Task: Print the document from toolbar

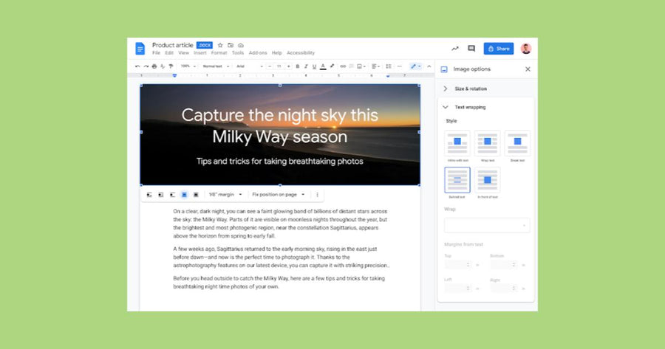Action: (x=154, y=66)
